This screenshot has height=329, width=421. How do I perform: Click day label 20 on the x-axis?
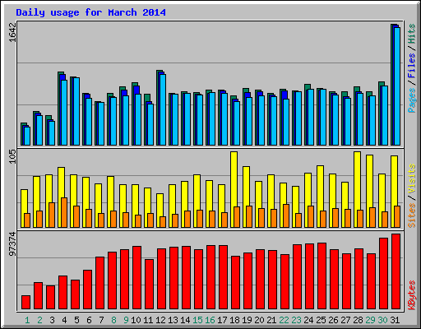[x=259, y=320]
